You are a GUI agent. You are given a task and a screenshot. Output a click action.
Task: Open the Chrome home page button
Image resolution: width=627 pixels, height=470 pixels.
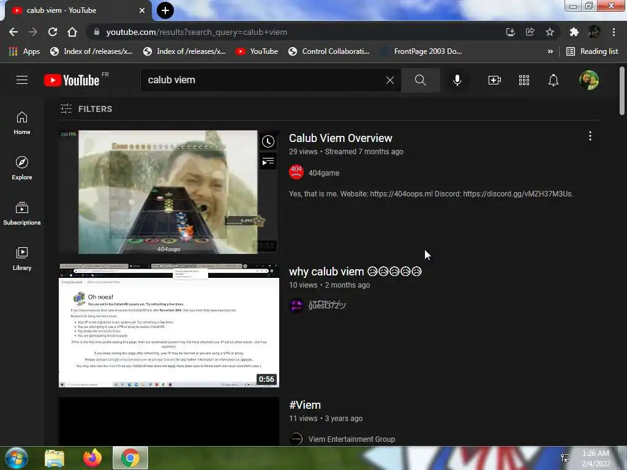click(x=72, y=32)
